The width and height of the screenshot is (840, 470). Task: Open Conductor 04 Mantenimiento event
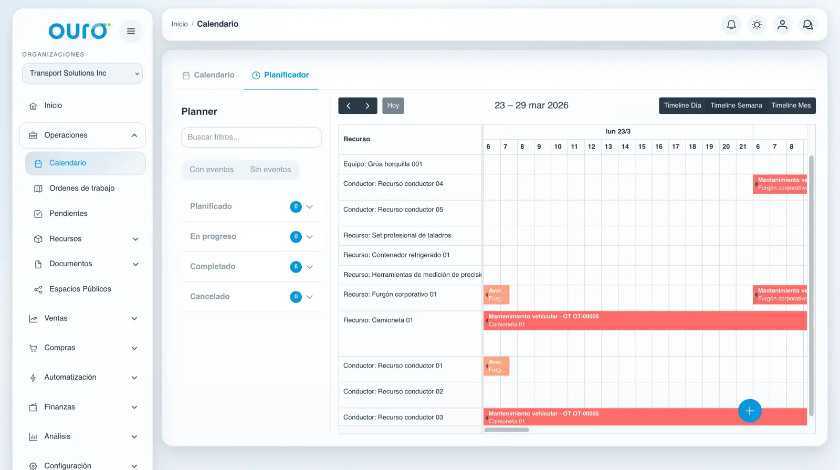click(x=780, y=184)
